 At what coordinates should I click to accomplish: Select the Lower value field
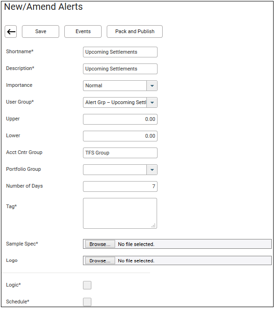pos(120,136)
